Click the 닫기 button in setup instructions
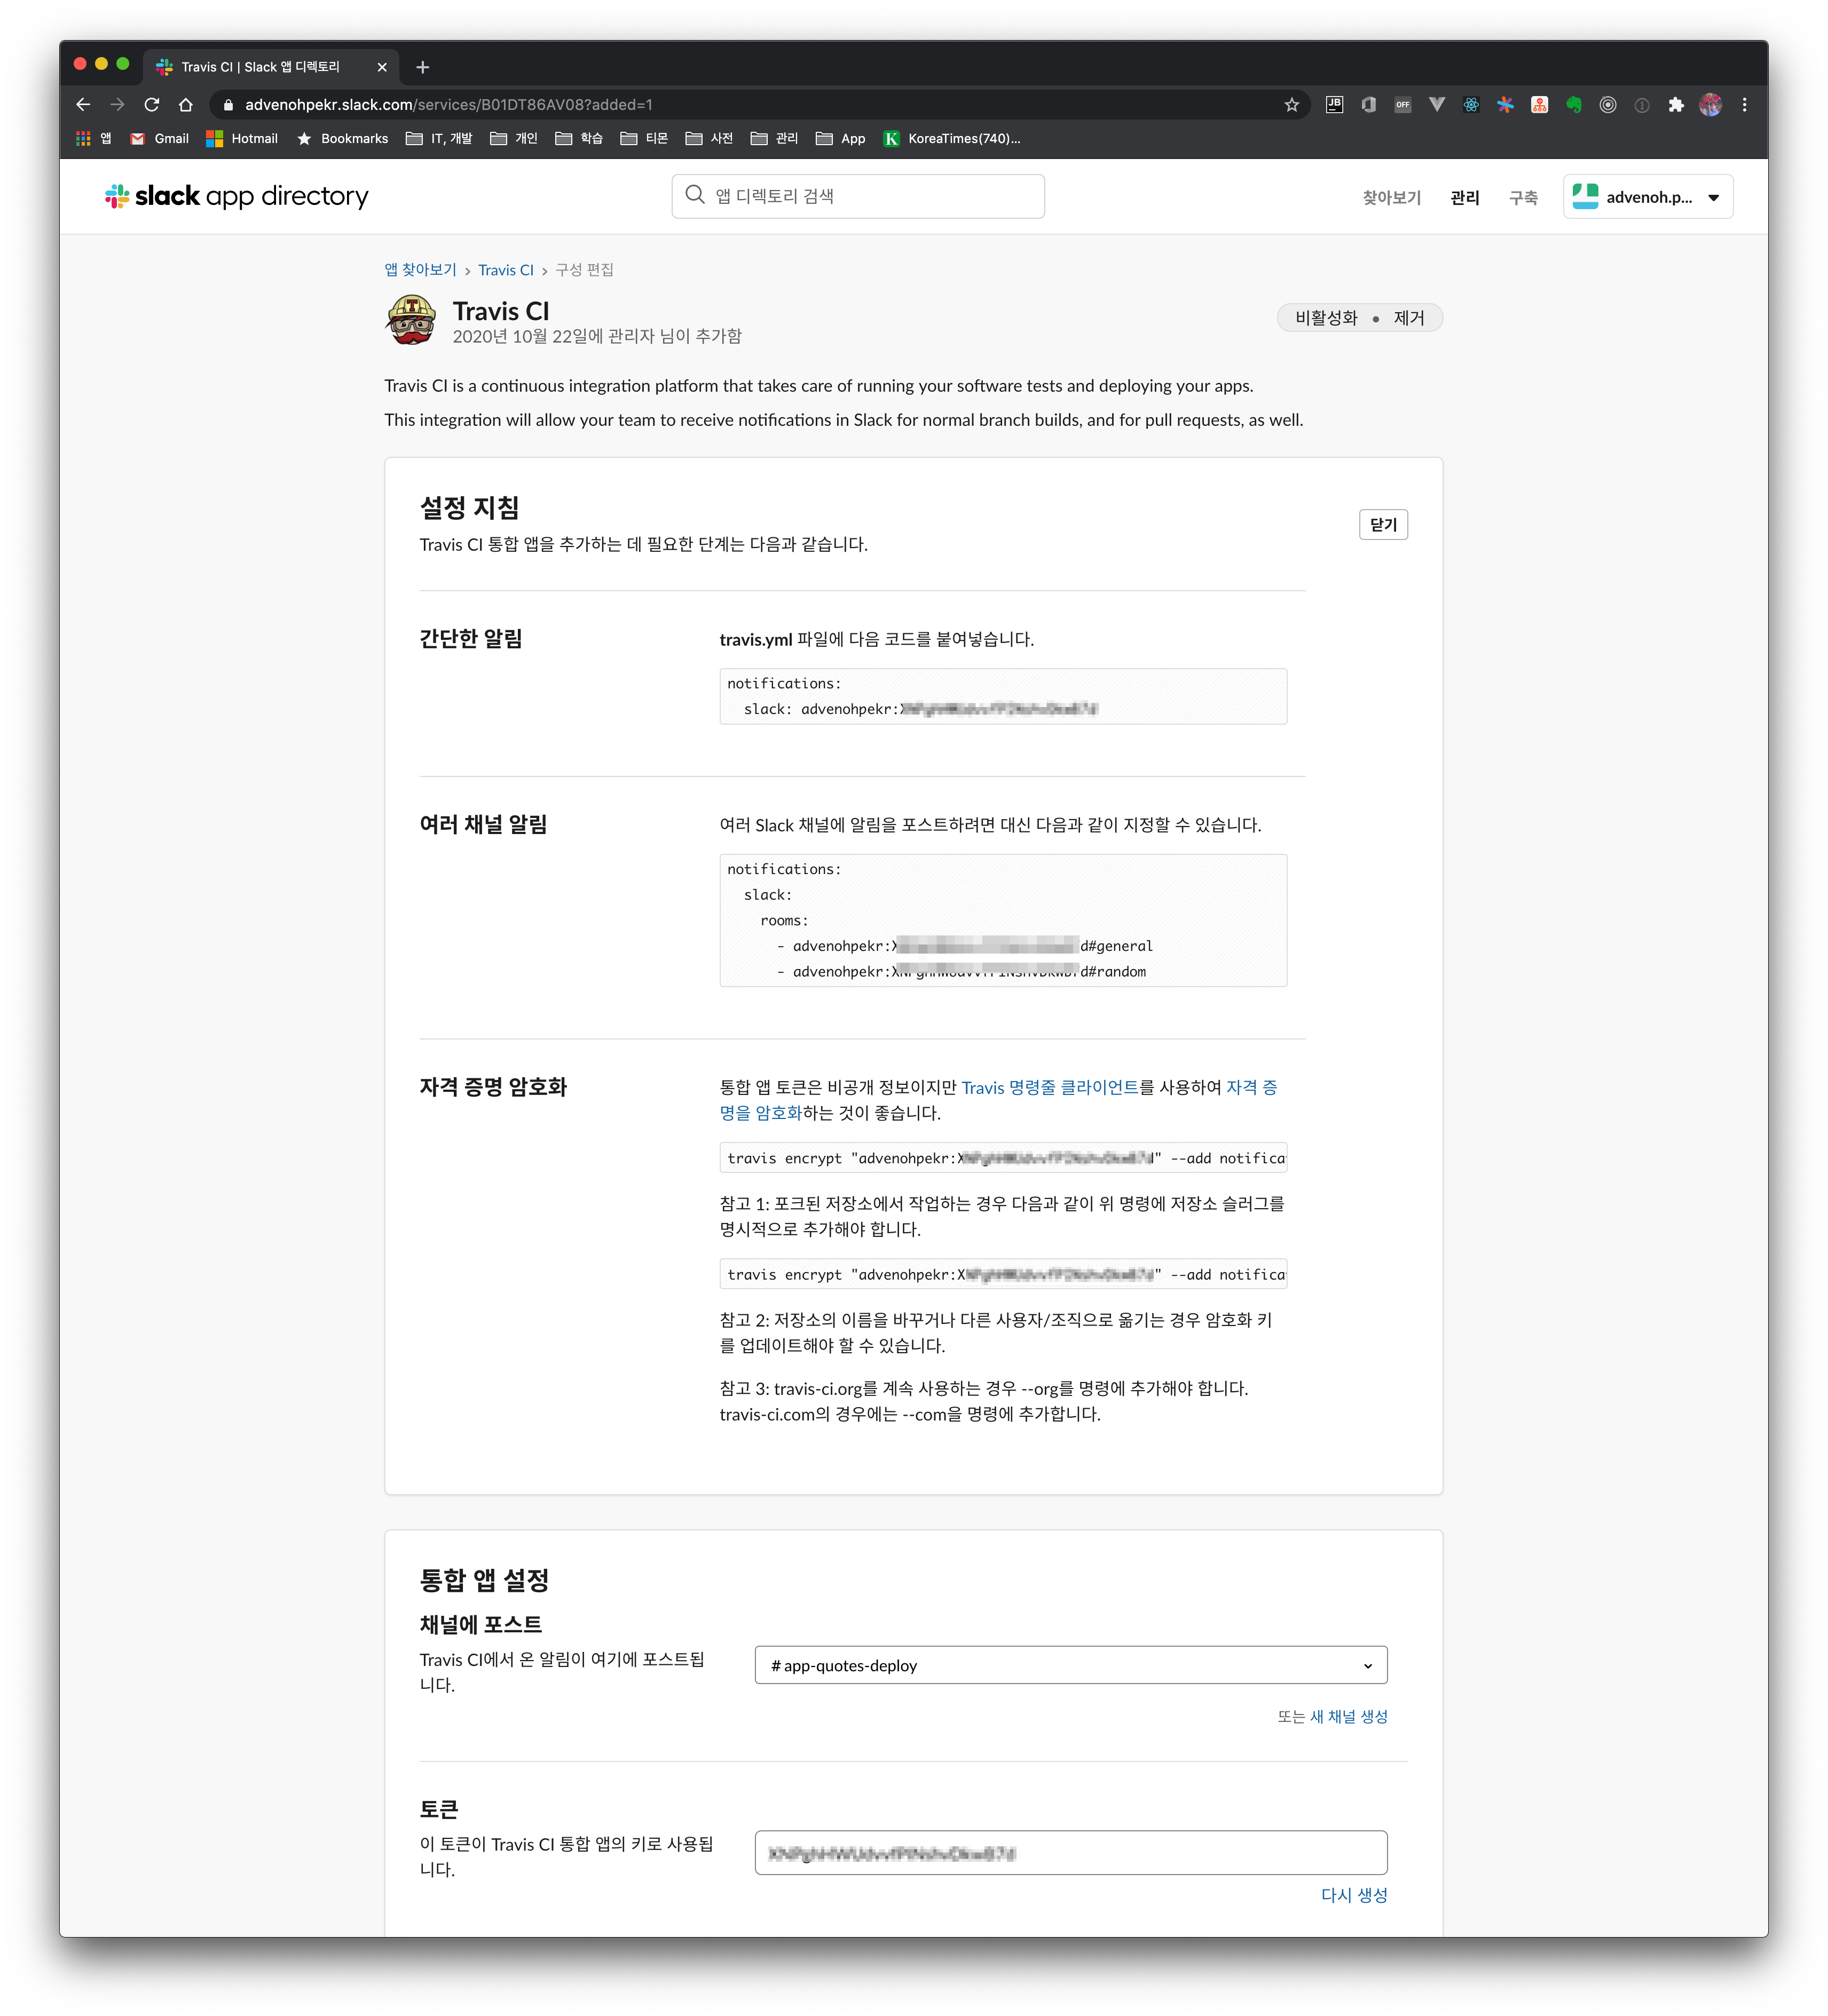1828x2016 pixels. coord(1383,525)
